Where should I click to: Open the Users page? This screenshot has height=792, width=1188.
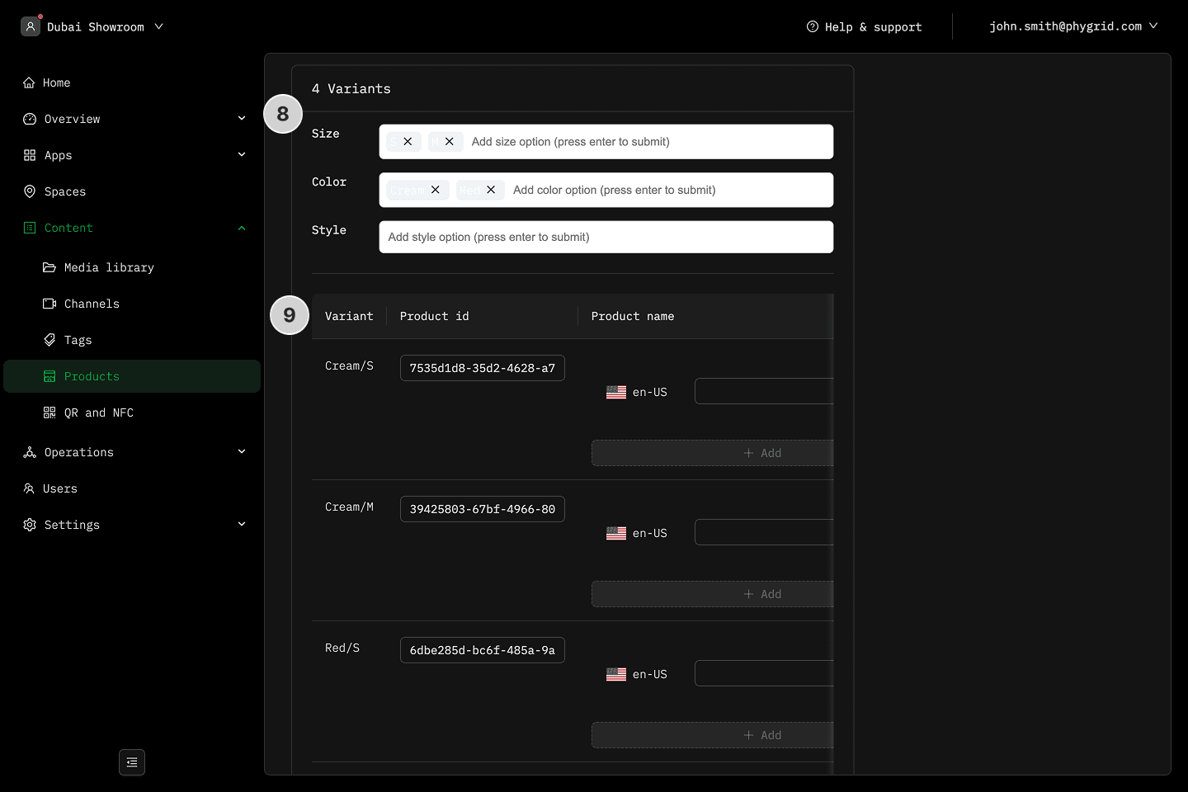(x=59, y=488)
